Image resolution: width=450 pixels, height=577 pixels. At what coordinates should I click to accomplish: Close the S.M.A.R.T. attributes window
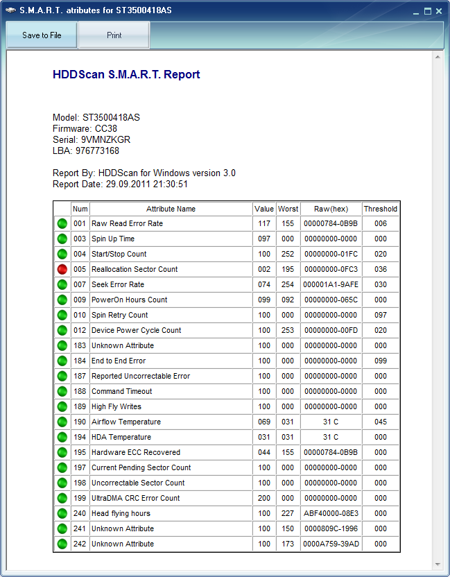tap(439, 11)
